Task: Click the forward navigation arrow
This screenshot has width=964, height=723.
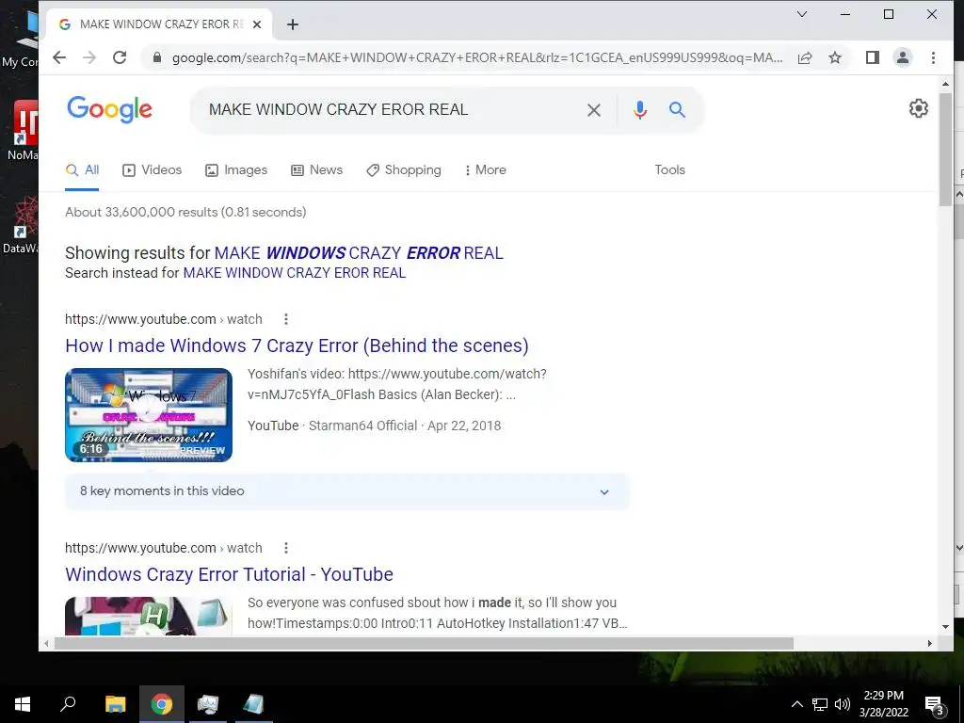Action: [89, 57]
